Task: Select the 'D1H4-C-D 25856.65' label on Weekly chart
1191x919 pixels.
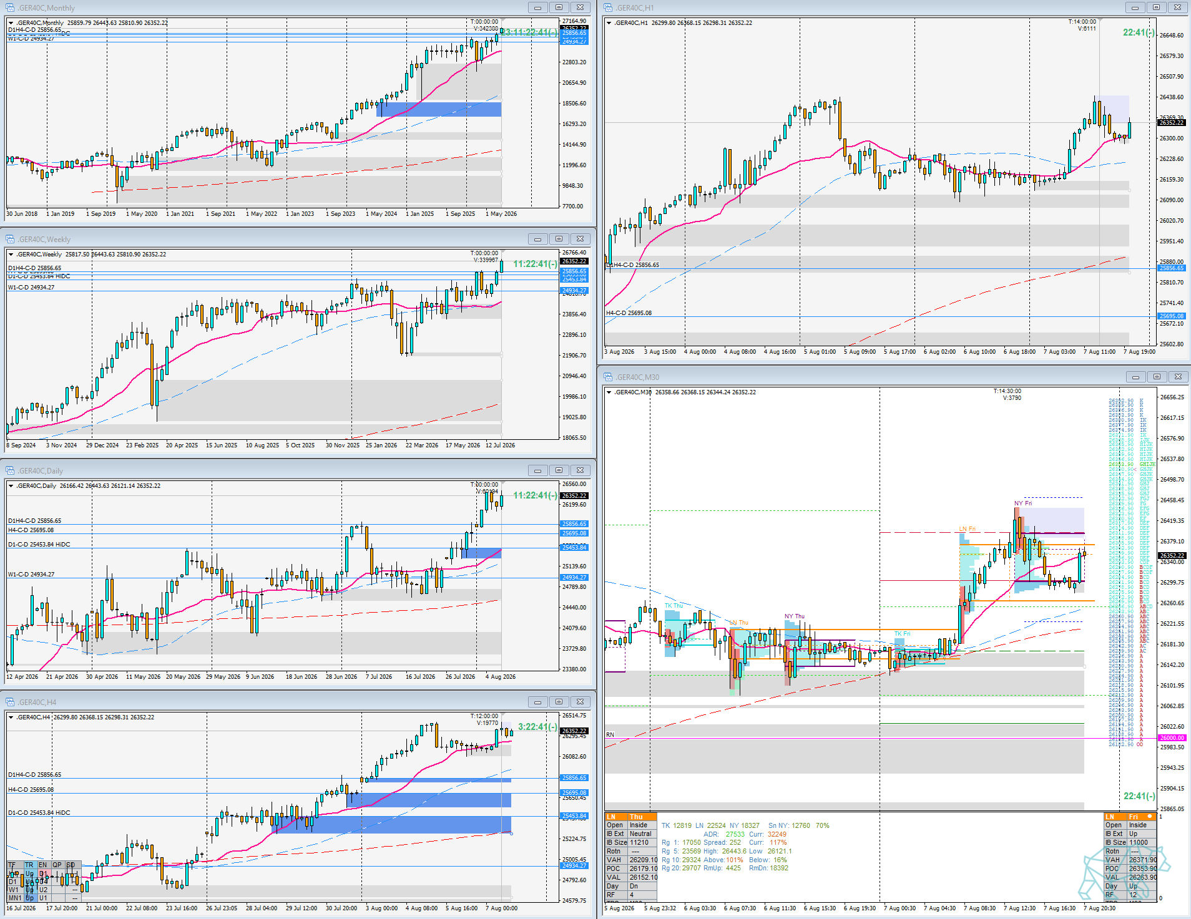Action: click(35, 268)
